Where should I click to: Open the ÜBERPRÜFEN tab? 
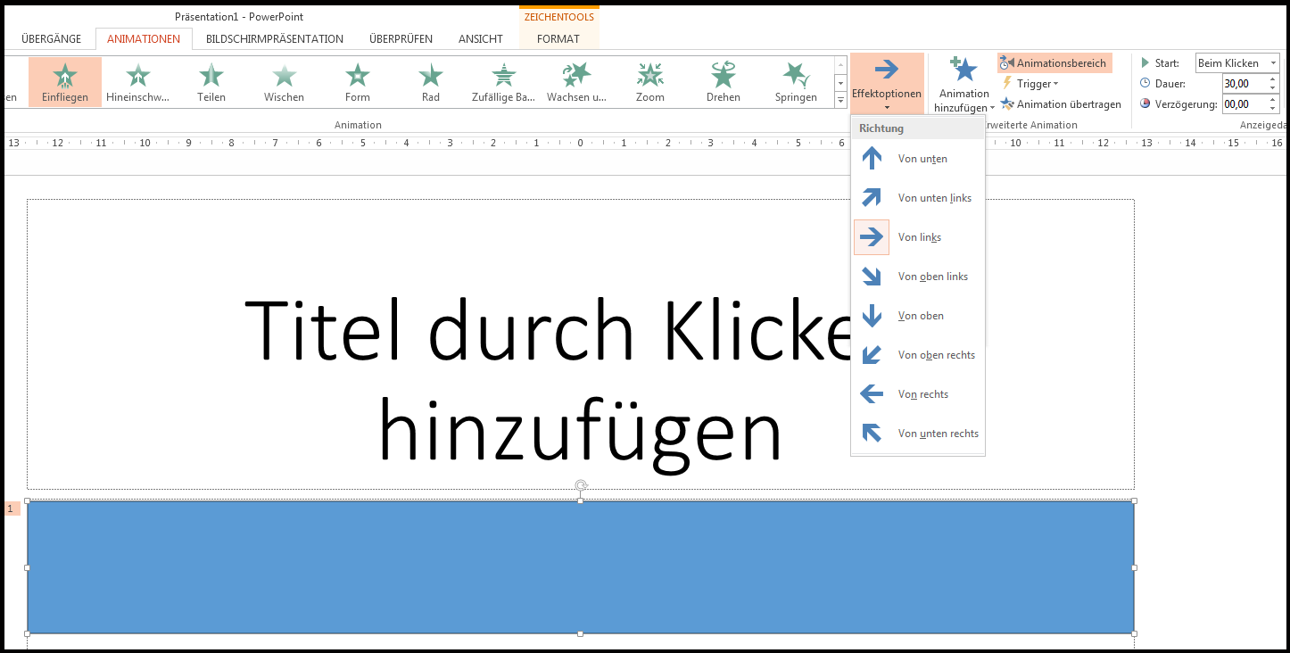coord(401,39)
